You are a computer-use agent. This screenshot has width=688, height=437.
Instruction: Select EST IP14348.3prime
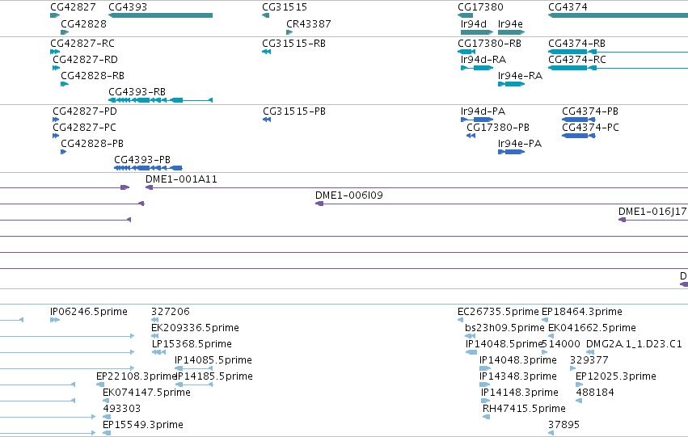click(x=484, y=384)
